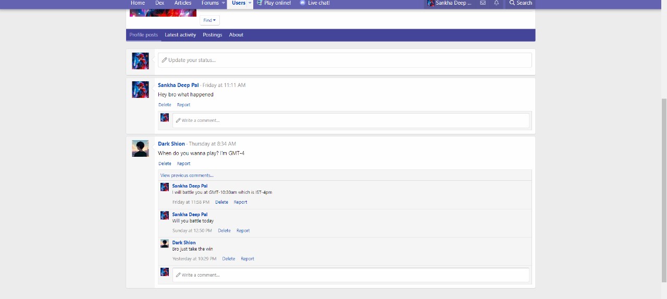Viewport: 667px width, 299px height.
Task: Report the Friday 11:58 PM comment
Action: click(x=240, y=202)
